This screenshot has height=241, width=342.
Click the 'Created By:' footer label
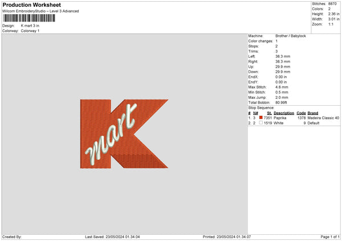click(x=12, y=237)
